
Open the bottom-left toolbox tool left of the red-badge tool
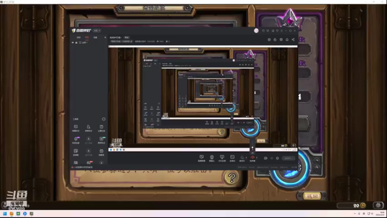[76, 163]
